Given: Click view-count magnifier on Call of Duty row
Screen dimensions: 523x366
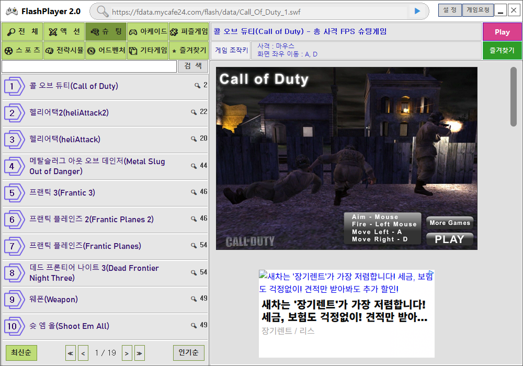Looking at the screenshot, I should click(197, 85).
